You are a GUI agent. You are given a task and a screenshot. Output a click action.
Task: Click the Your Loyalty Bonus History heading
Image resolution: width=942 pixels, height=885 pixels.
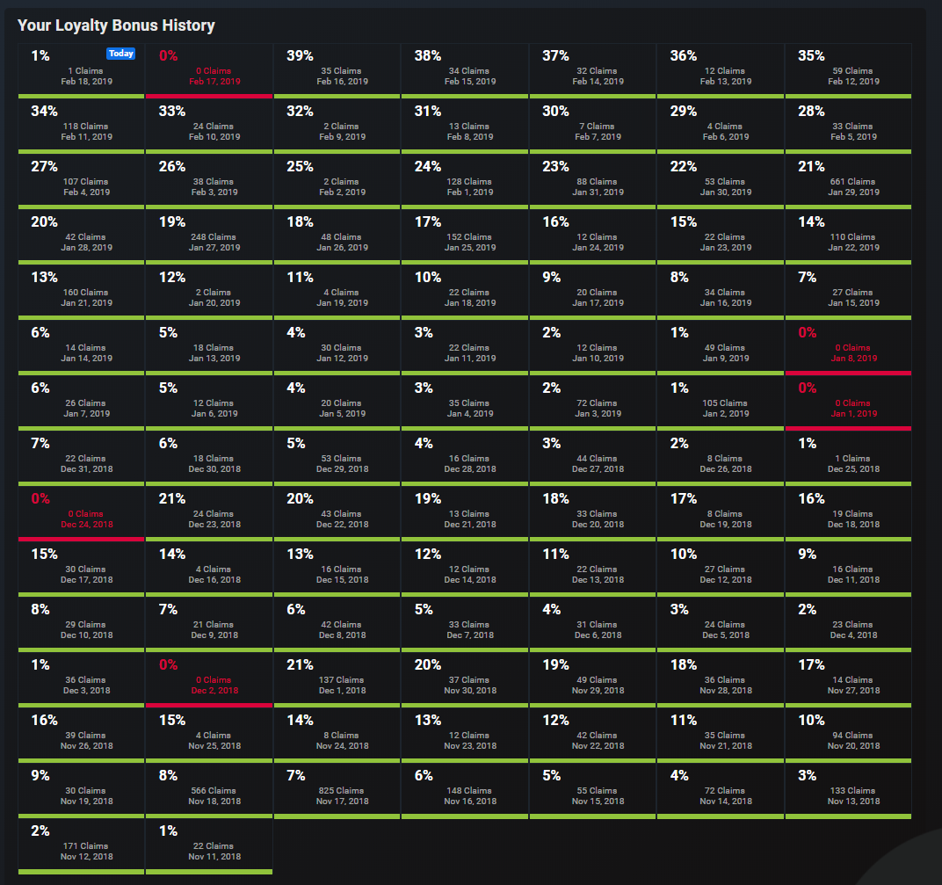point(116,25)
